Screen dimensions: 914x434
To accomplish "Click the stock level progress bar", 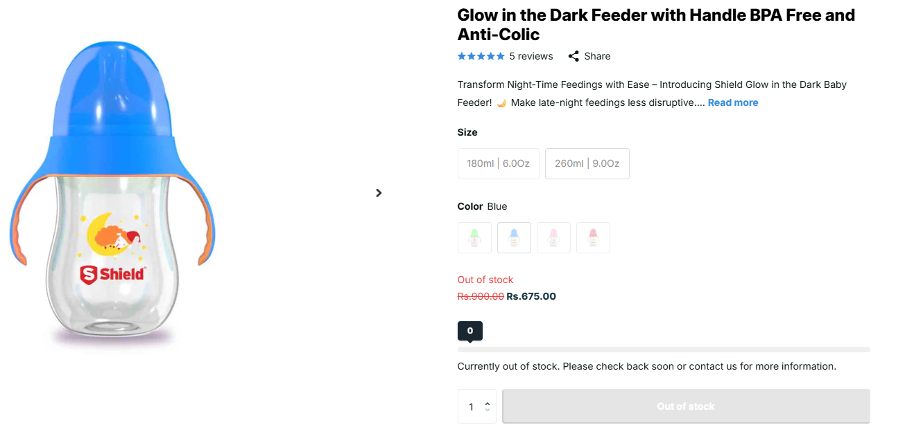I will point(663,350).
